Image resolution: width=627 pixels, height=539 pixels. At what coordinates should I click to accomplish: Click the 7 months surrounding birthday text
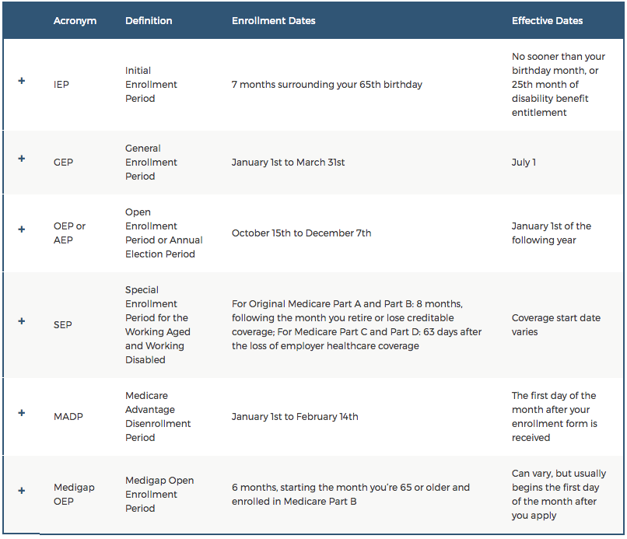click(x=327, y=84)
